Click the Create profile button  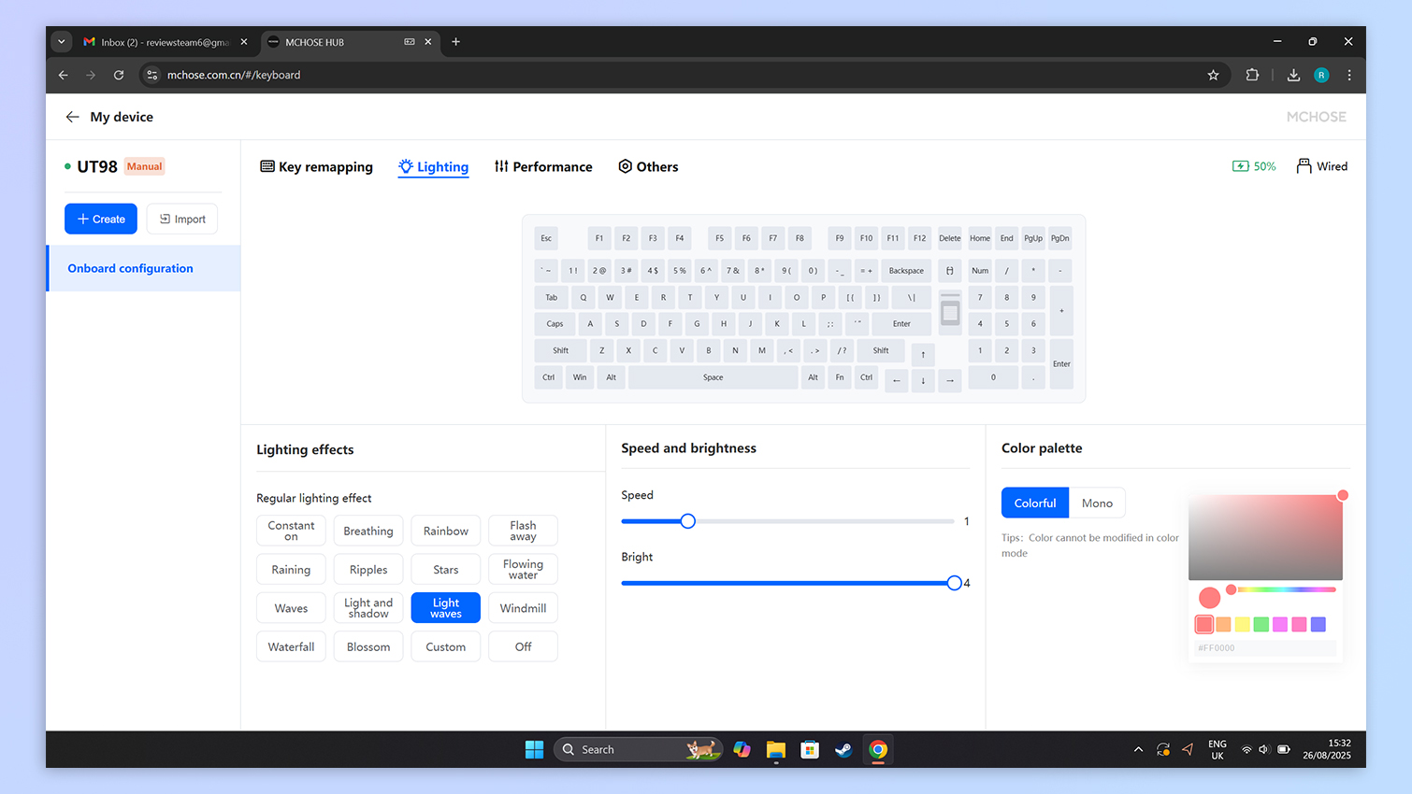point(101,219)
